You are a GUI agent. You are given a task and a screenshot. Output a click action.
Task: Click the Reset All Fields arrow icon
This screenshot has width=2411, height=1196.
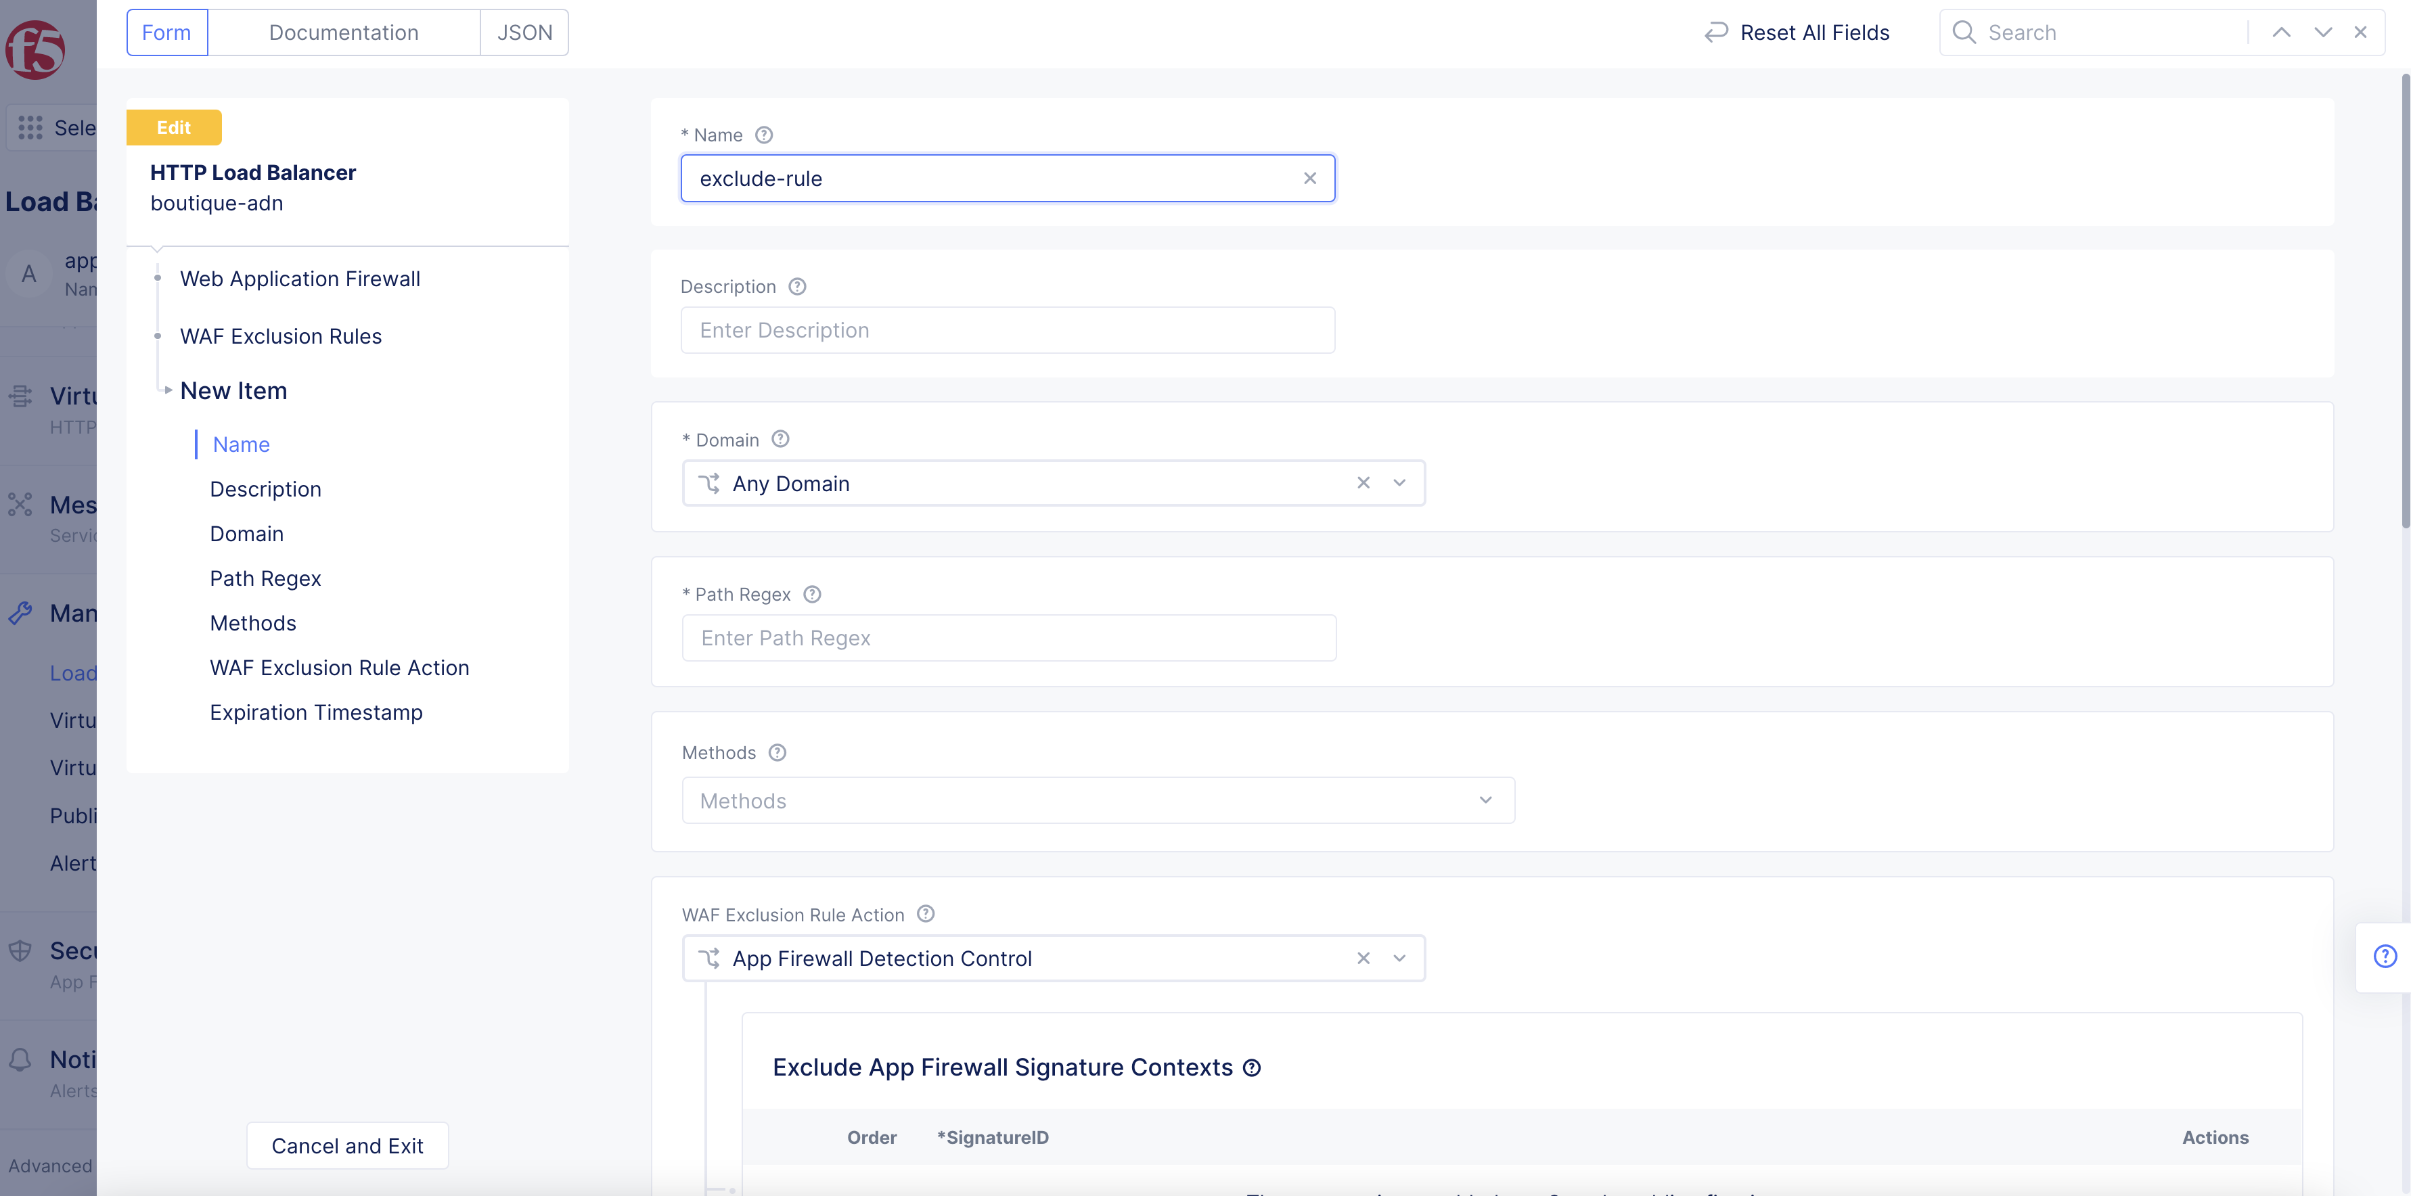click(1715, 32)
